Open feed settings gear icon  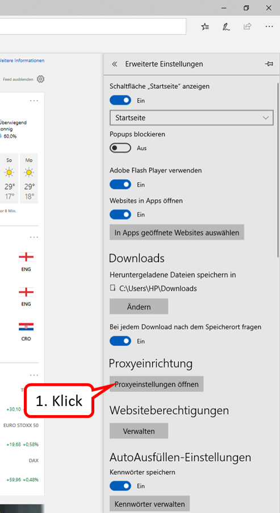tap(40, 79)
